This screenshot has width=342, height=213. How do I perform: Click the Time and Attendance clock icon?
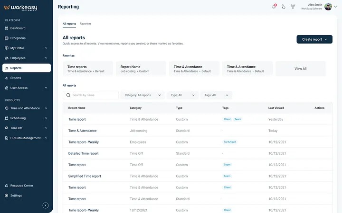(x=7, y=108)
